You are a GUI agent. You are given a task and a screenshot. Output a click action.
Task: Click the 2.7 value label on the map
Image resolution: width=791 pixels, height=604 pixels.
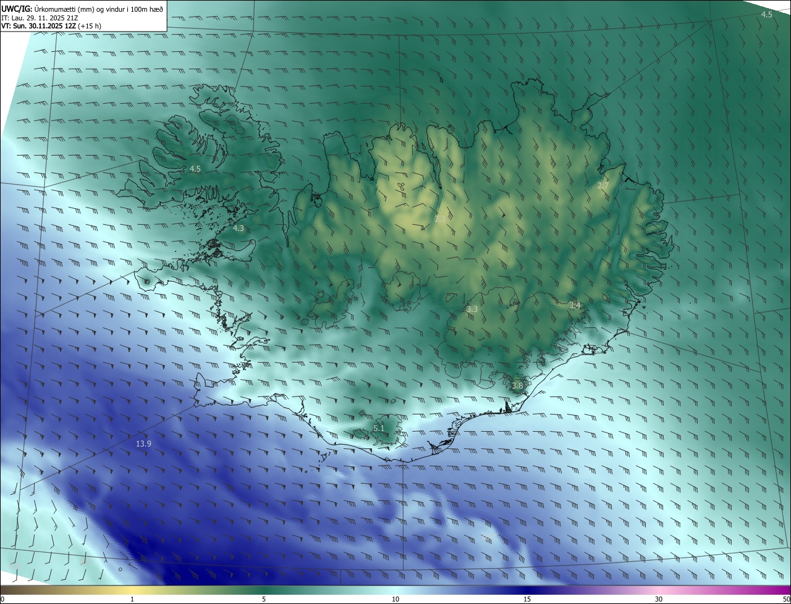pos(603,185)
